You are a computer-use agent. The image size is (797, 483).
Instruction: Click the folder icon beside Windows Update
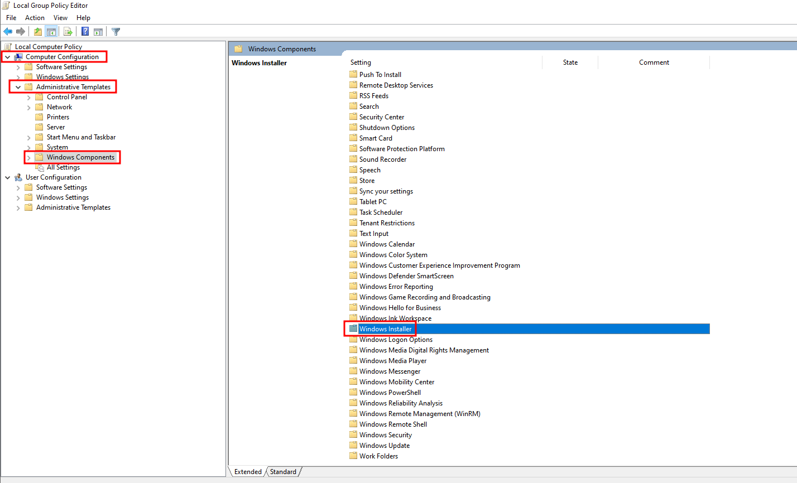[x=353, y=445]
